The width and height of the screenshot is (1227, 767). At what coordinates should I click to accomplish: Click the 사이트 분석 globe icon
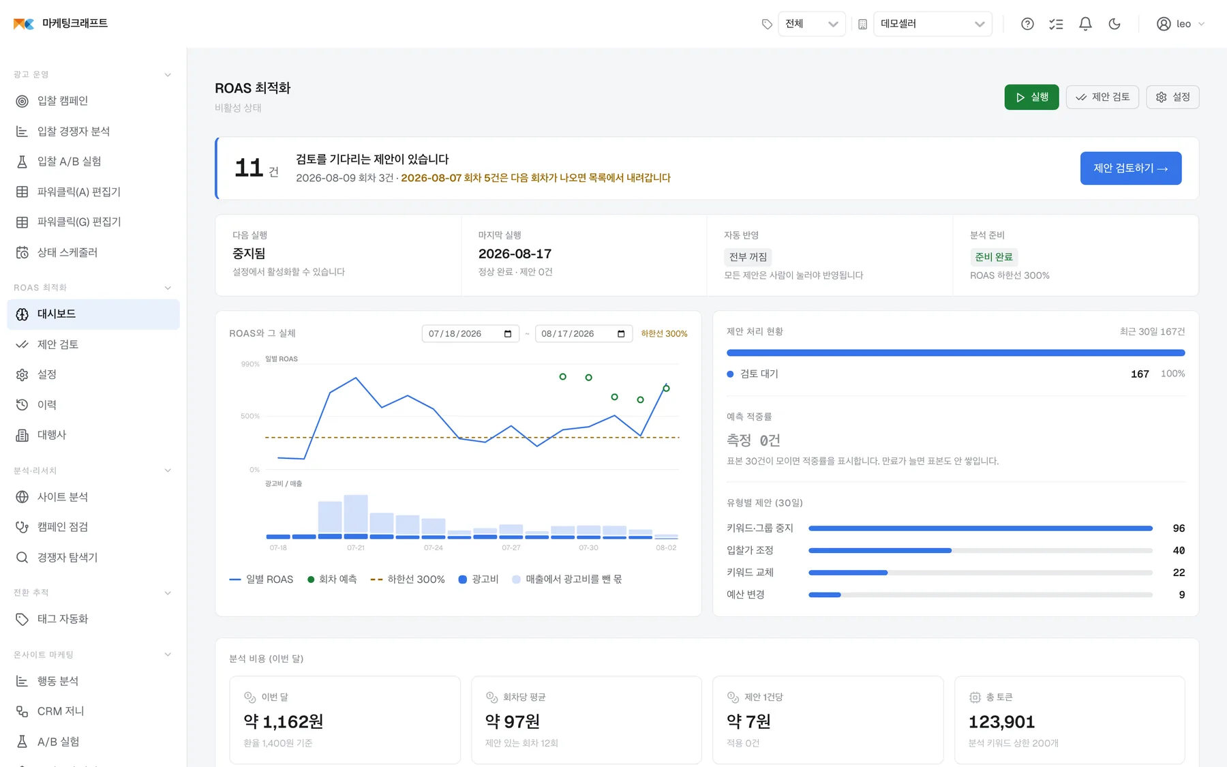[x=22, y=497]
